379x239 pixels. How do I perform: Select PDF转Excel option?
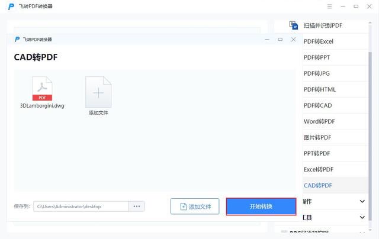pyautogui.click(x=319, y=41)
